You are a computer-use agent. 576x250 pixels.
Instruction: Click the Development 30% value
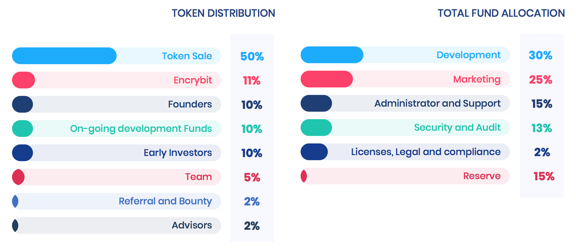pyautogui.click(x=540, y=56)
